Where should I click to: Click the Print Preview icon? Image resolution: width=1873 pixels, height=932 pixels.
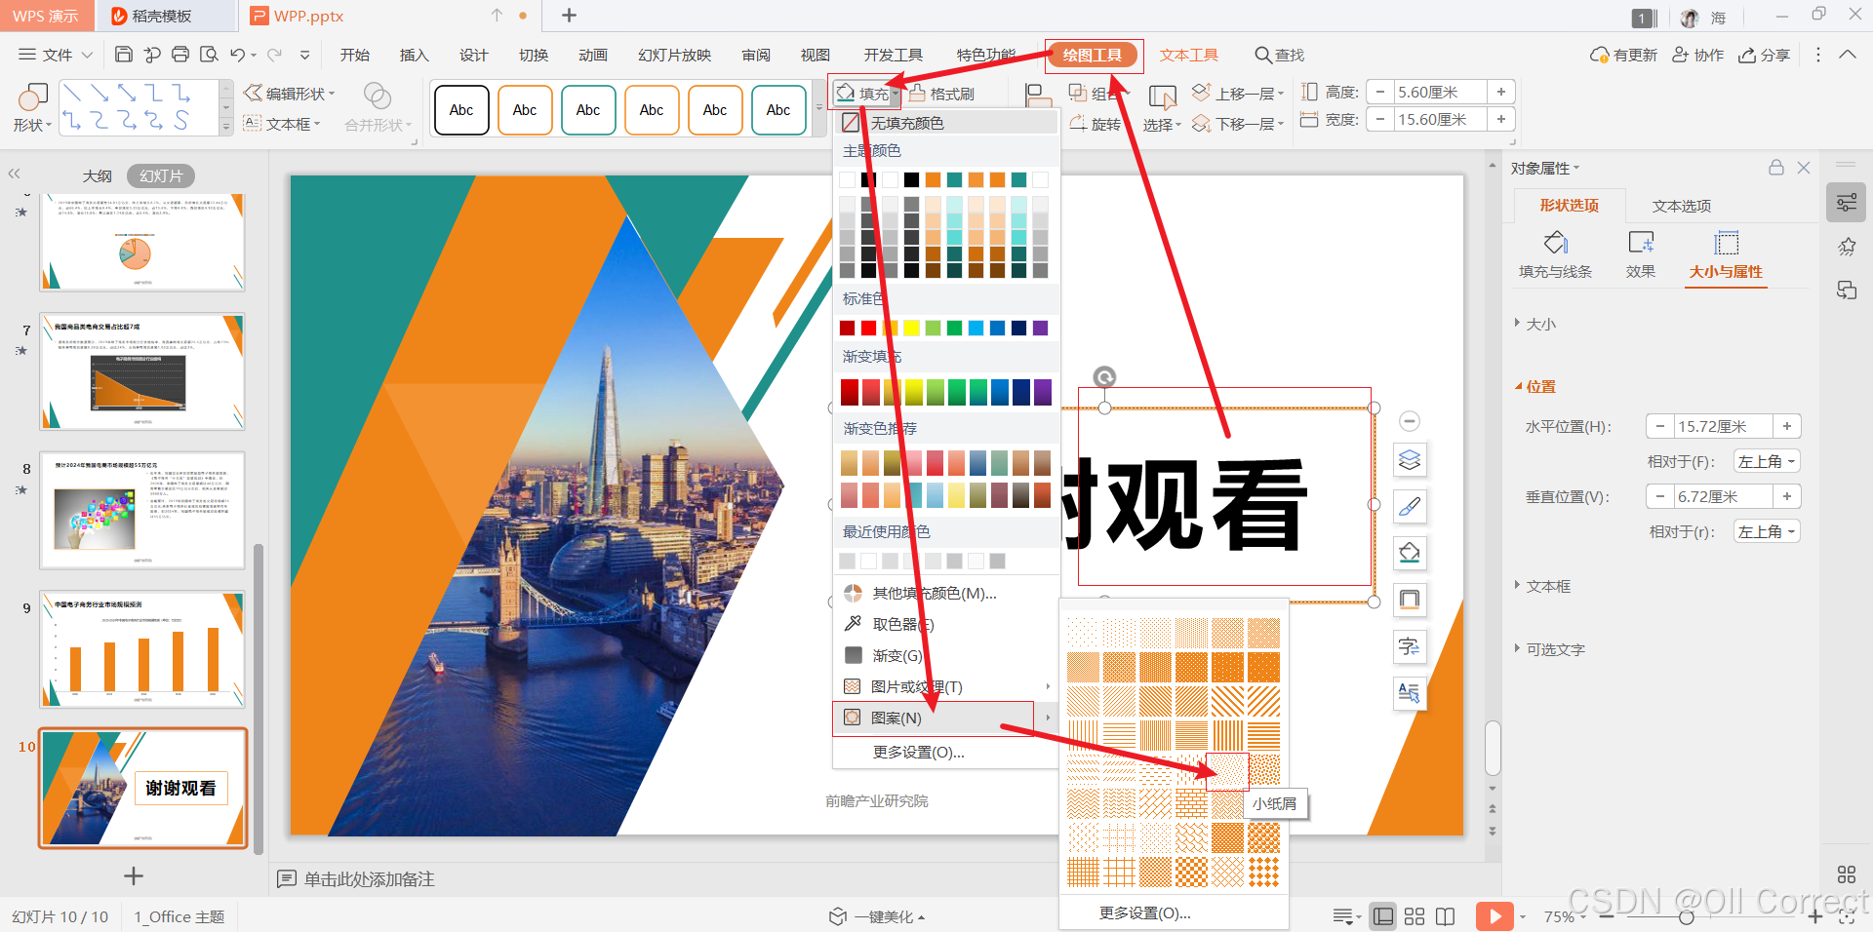pos(209,55)
